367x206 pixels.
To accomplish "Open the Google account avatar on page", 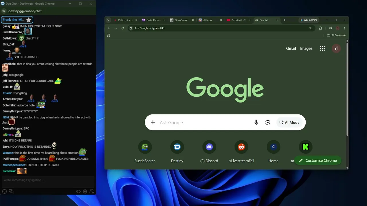I will coord(336,48).
